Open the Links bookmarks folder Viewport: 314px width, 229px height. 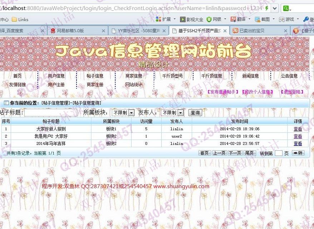point(20,19)
